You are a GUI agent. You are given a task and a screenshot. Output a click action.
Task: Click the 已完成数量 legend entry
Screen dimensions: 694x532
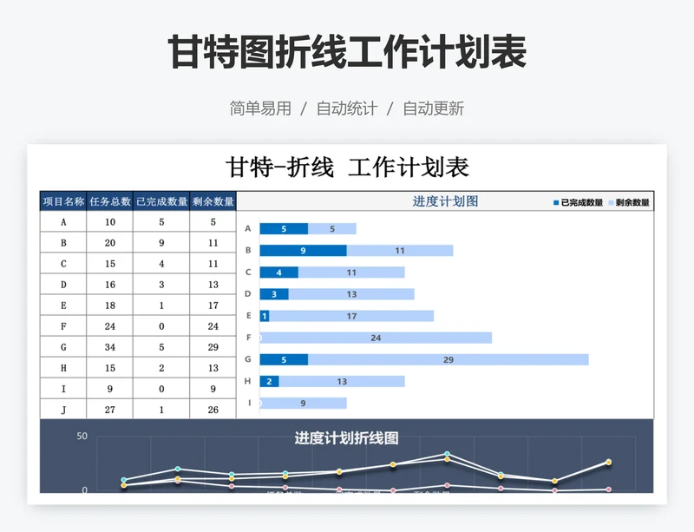point(578,202)
